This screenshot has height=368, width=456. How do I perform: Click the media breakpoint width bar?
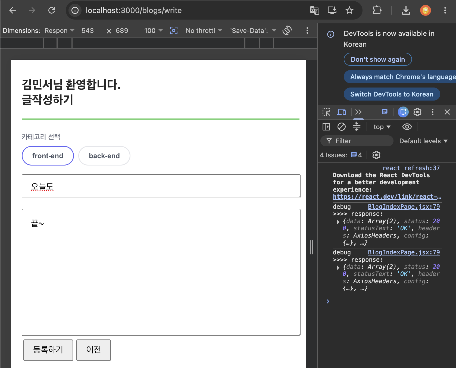[159, 43]
